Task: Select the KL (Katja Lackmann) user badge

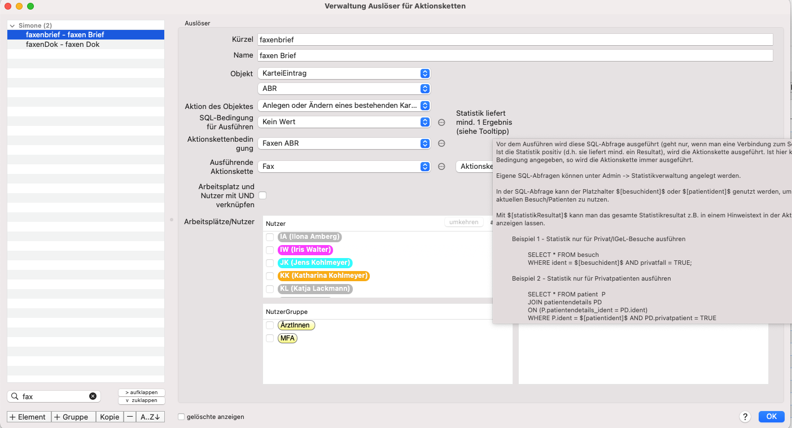Action: click(315, 289)
